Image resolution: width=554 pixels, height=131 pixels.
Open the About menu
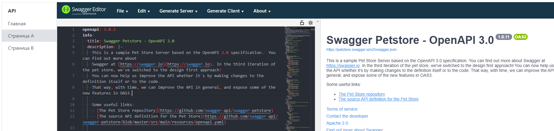pyautogui.click(x=262, y=11)
